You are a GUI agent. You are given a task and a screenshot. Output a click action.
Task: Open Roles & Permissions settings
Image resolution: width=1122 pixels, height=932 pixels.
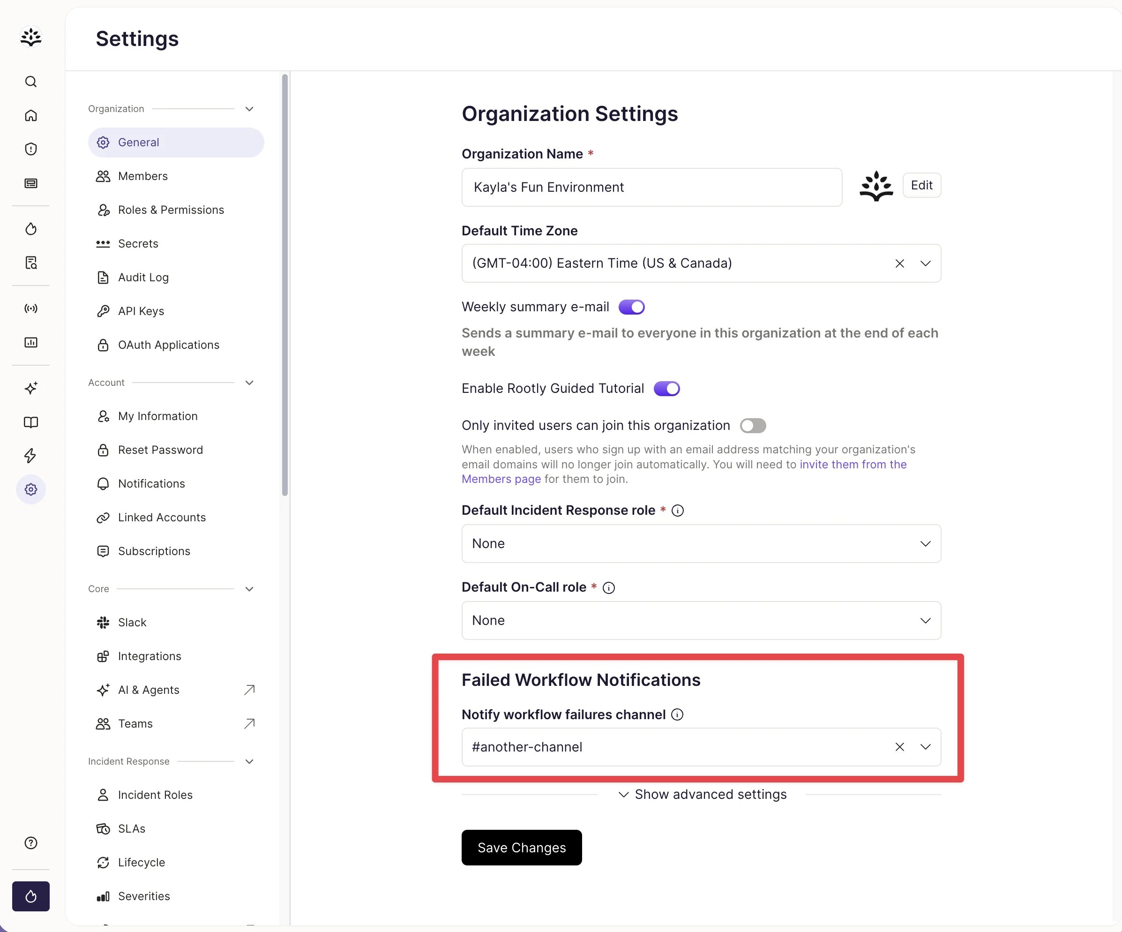[176, 210]
